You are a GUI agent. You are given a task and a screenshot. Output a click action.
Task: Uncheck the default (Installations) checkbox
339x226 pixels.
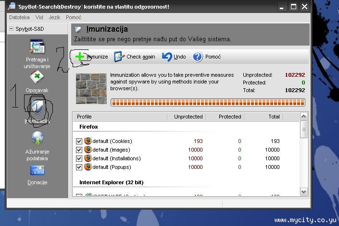[79, 158]
